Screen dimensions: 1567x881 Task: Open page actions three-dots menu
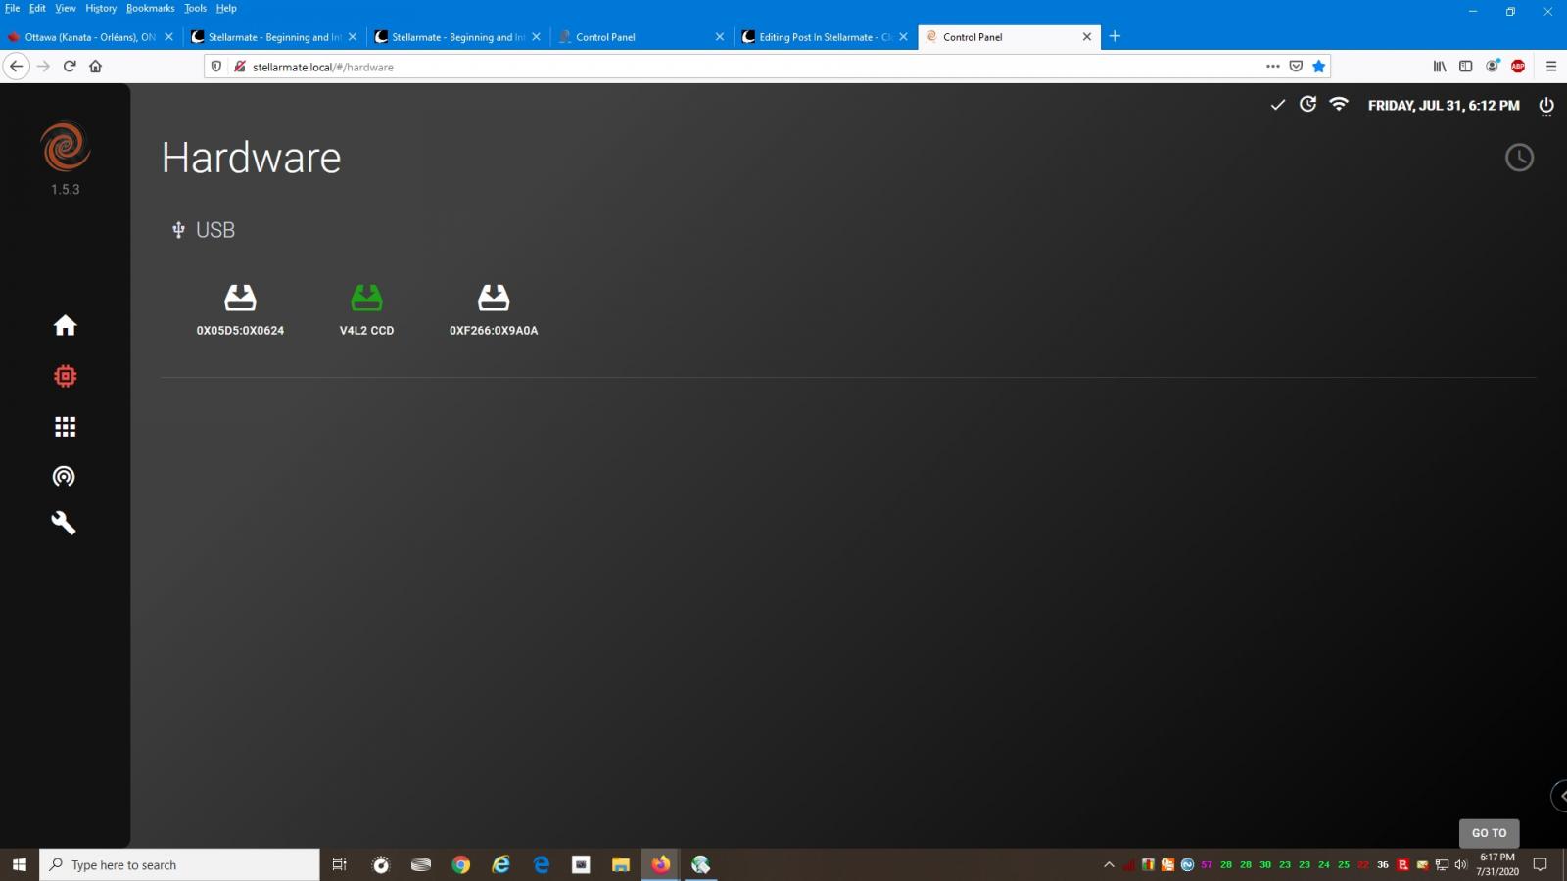(1272, 67)
